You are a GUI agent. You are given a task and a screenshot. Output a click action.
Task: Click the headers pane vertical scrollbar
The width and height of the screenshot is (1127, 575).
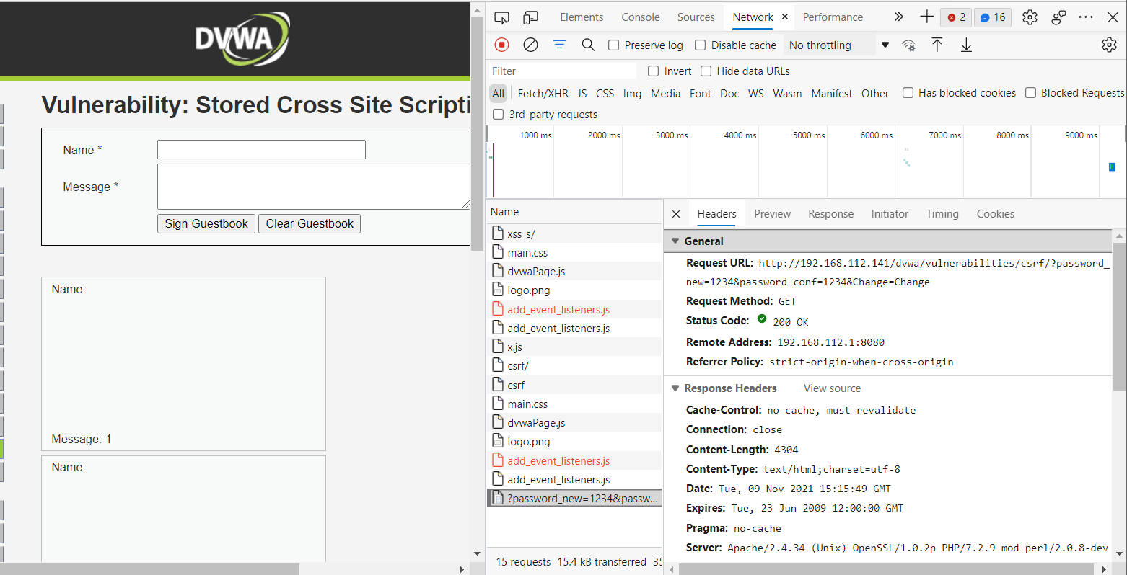tap(1119, 317)
